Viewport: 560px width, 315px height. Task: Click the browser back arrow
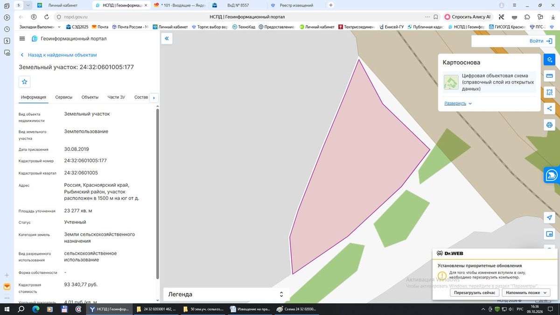click(x=21, y=17)
